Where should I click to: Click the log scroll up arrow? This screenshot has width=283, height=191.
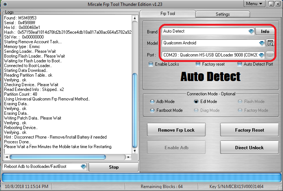pyautogui.click(x=135, y=18)
